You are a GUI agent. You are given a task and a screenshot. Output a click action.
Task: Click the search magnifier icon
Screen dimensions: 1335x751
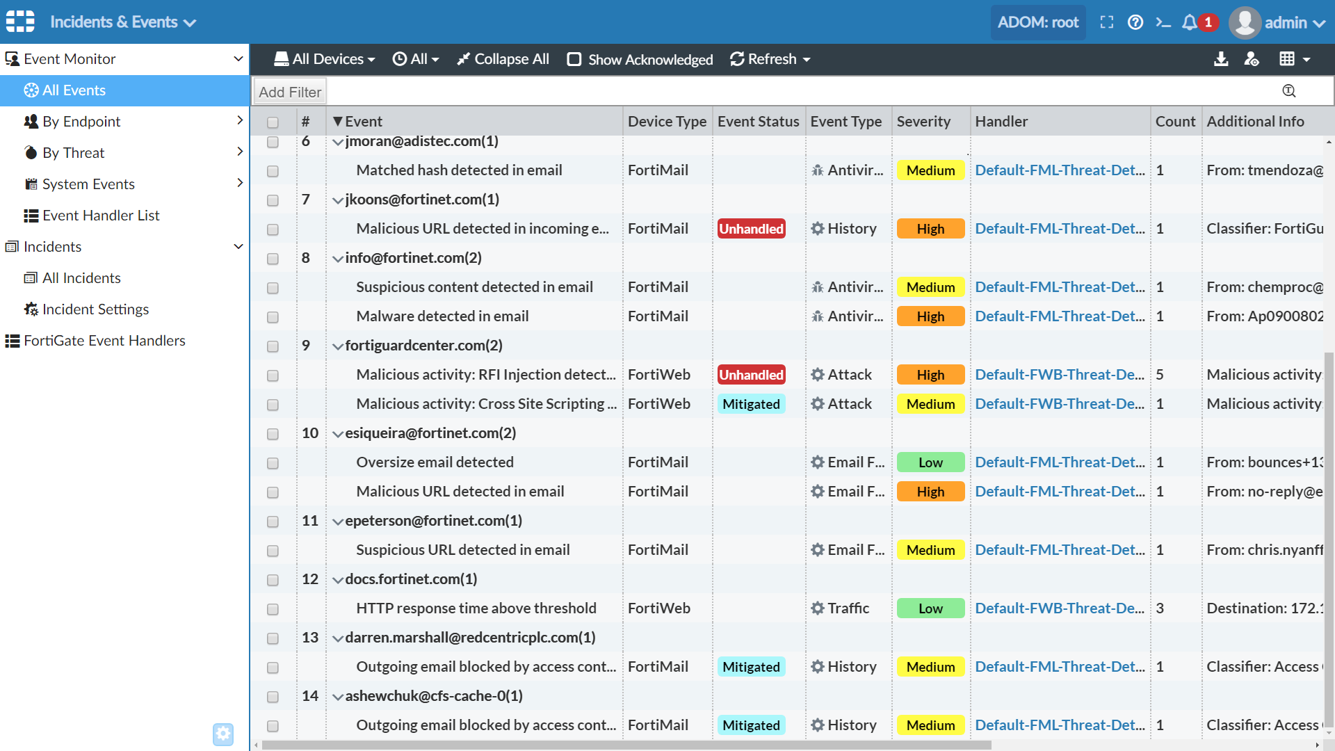1288,91
